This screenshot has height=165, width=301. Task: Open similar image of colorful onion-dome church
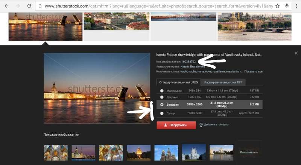pyautogui.click(x=166, y=153)
